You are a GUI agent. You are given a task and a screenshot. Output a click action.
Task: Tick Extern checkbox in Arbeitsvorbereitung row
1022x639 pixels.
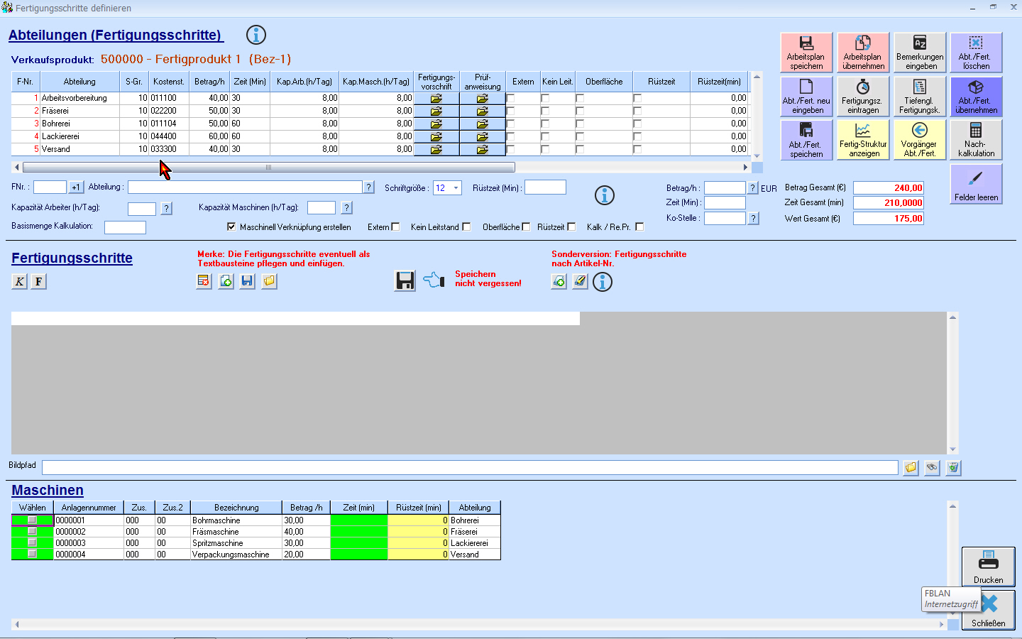pos(511,99)
